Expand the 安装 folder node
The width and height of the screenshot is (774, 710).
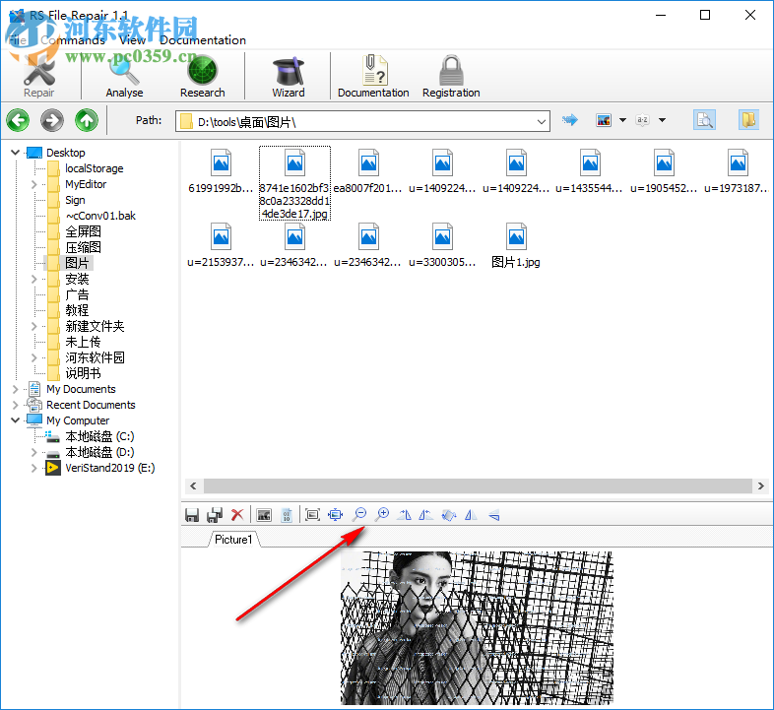tap(33, 279)
